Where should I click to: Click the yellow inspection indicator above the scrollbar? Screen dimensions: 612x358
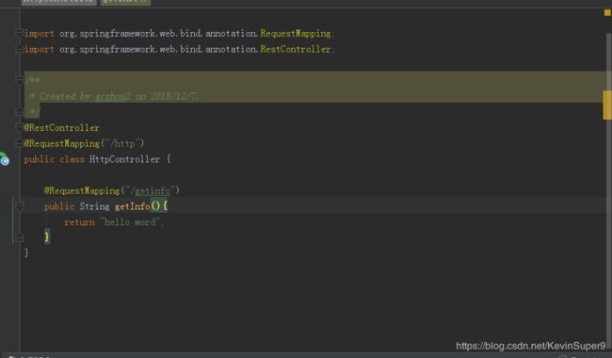click(607, 12)
